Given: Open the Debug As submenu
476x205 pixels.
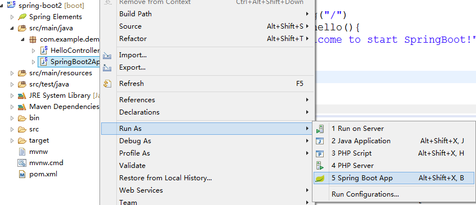Looking at the screenshot, I should click(x=207, y=141).
